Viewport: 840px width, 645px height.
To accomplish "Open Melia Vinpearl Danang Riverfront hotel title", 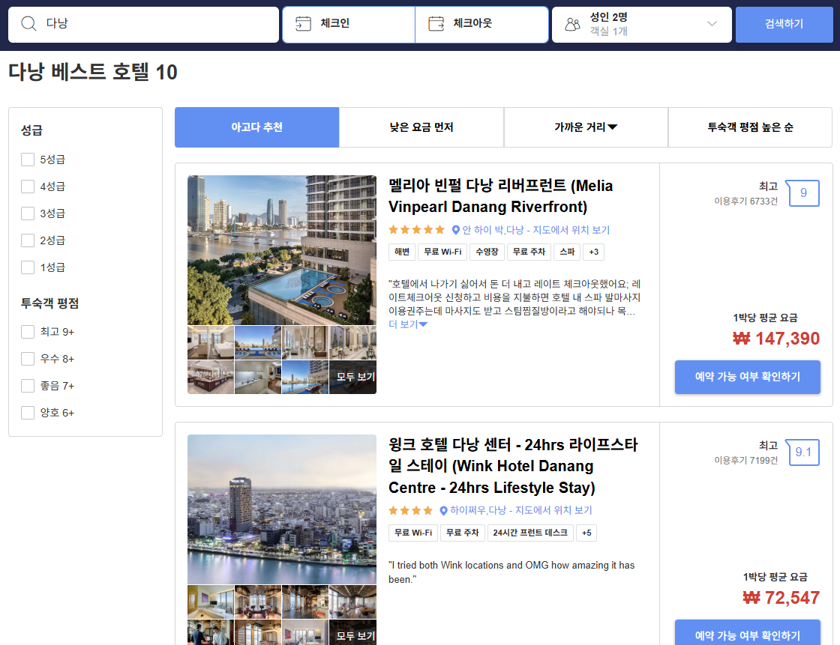I will coord(500,196).
